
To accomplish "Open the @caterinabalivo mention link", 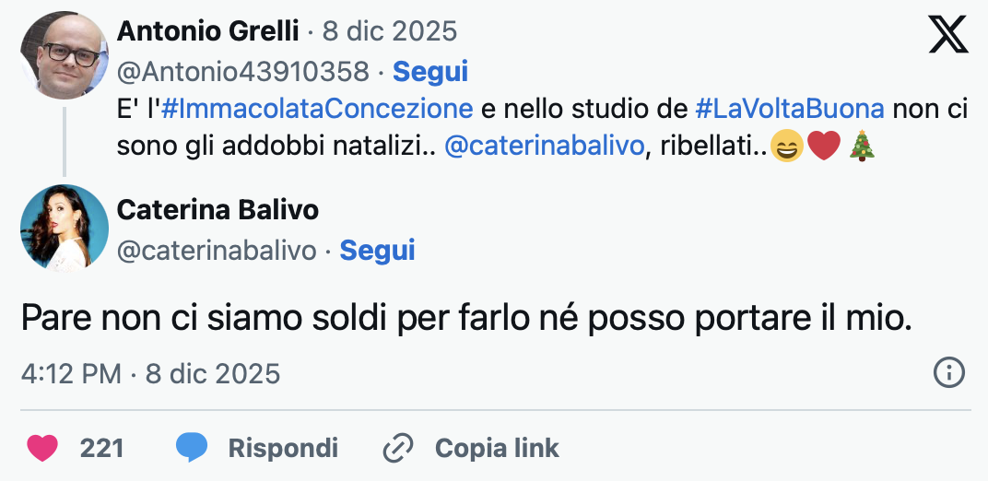I will [543, 147].
